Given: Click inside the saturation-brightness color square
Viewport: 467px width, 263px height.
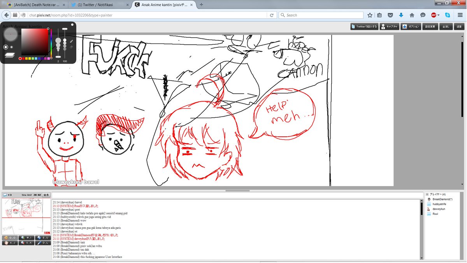Looking at the screenshot, I should (x=35, y=42).
